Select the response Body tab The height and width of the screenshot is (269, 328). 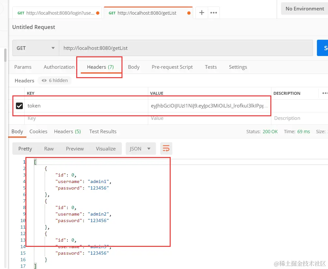(x=17, y=132)
